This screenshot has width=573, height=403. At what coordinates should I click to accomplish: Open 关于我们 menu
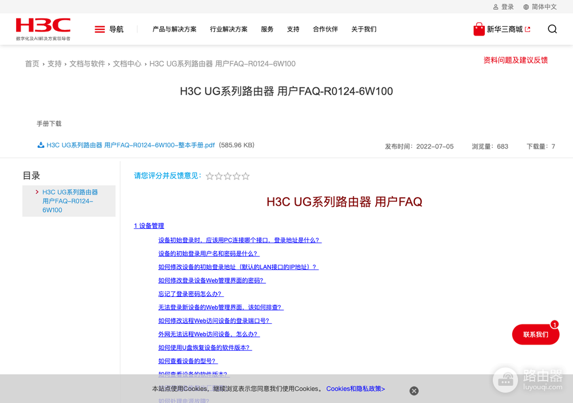[x=364, y=29]
